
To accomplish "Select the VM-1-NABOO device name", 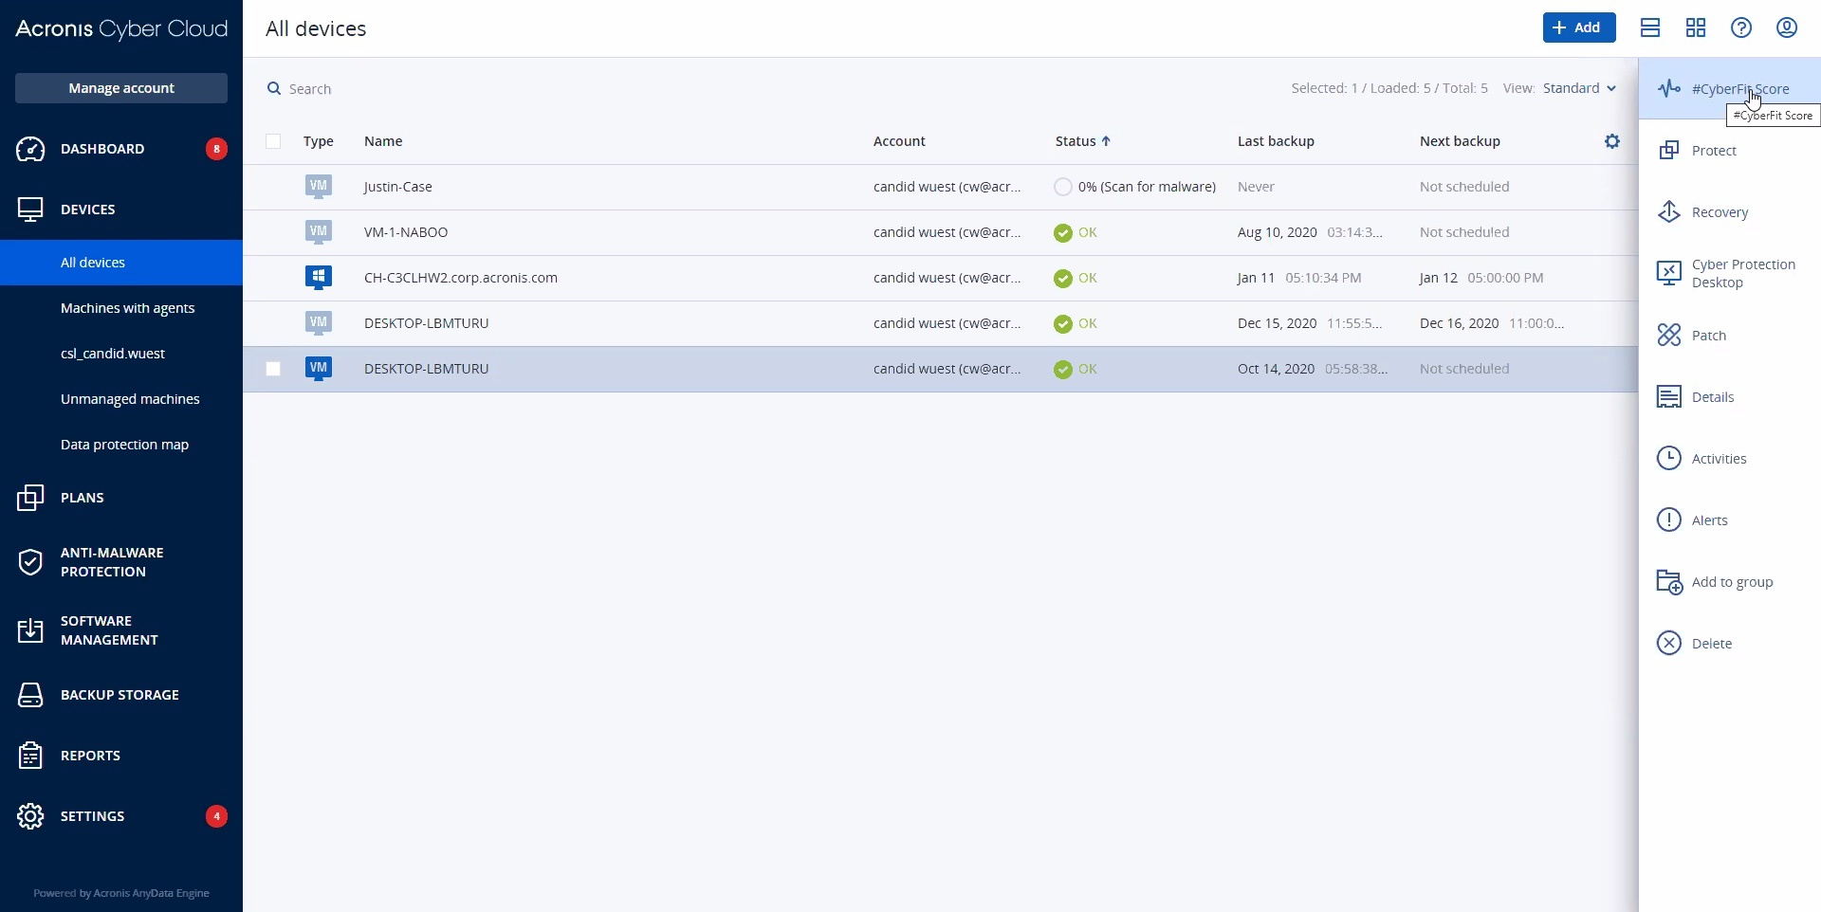I will [x=406, y=232].
